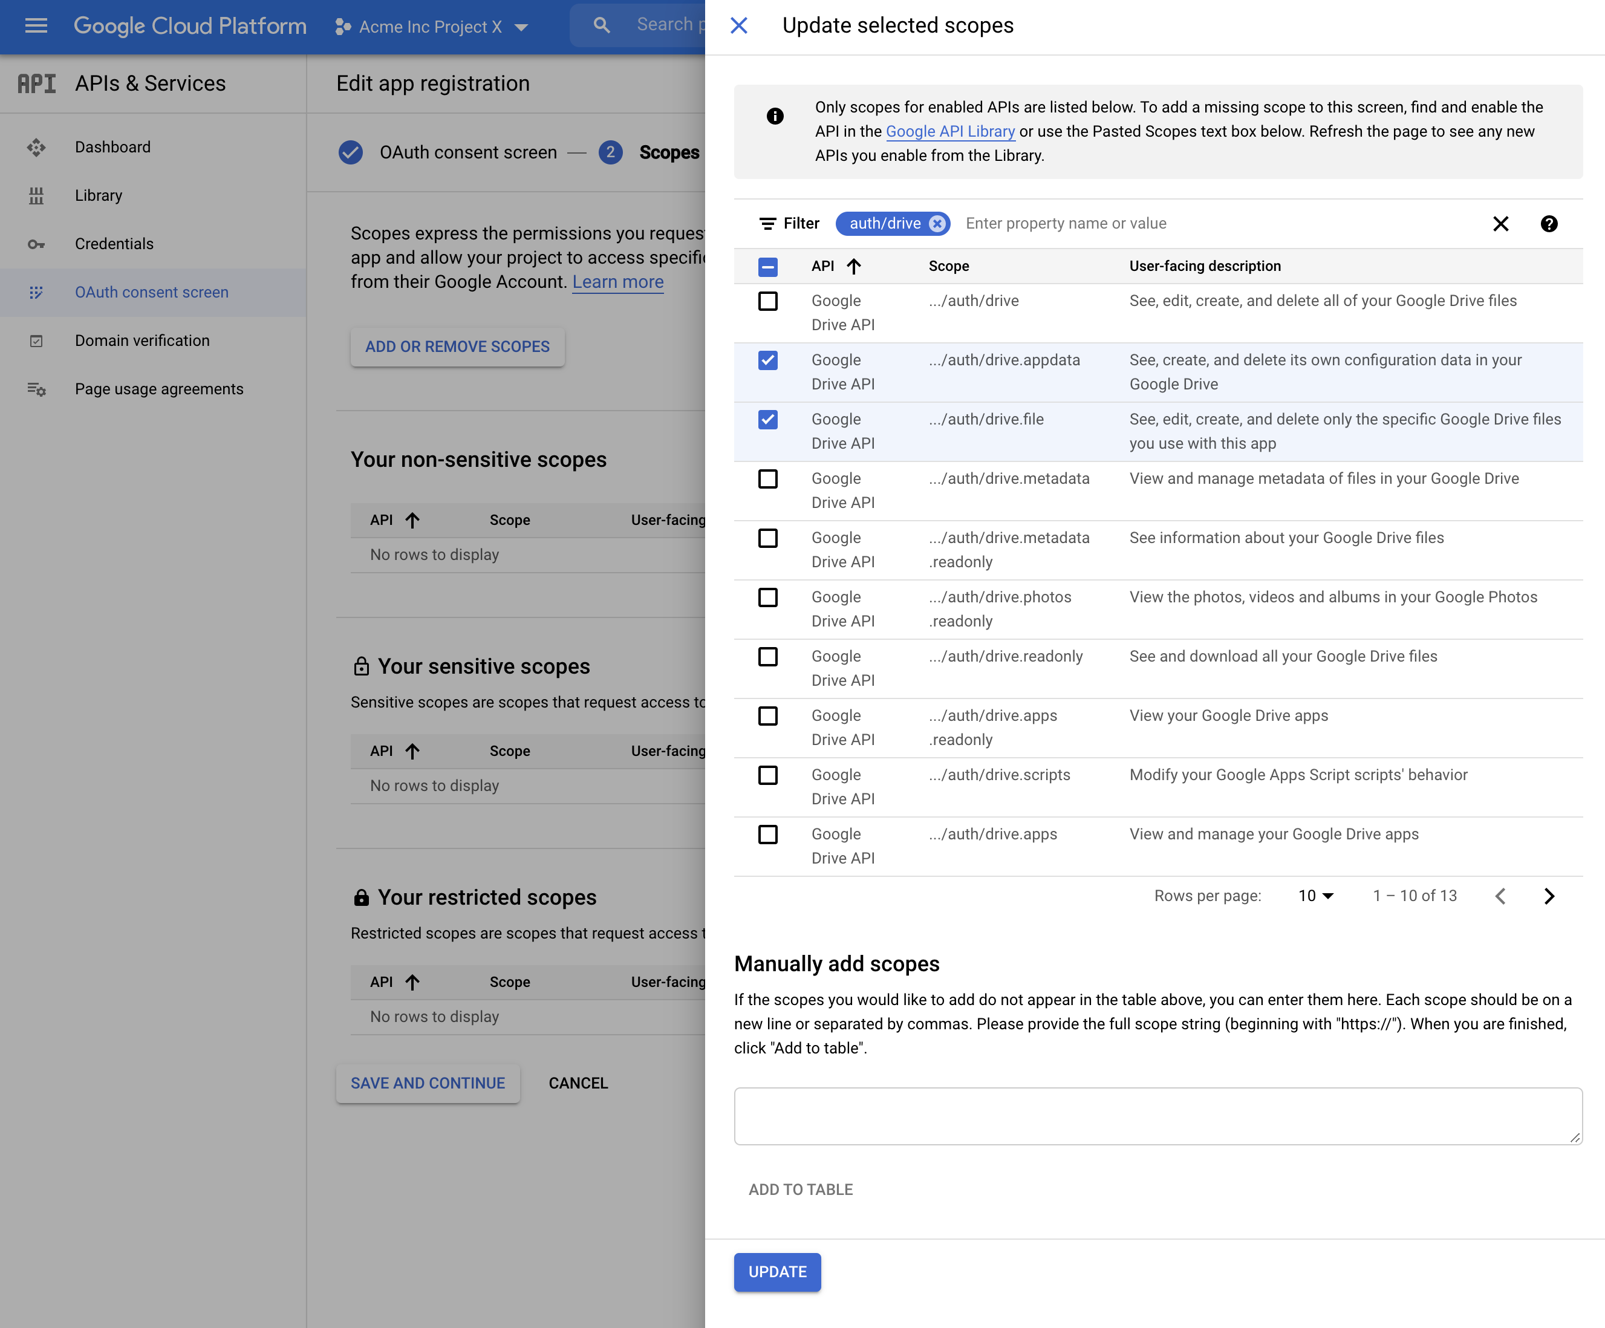The height and width of the screenshot is (1328, 1605).
Task: Go to next page of scopes
Action: [x=1548, y=896]
